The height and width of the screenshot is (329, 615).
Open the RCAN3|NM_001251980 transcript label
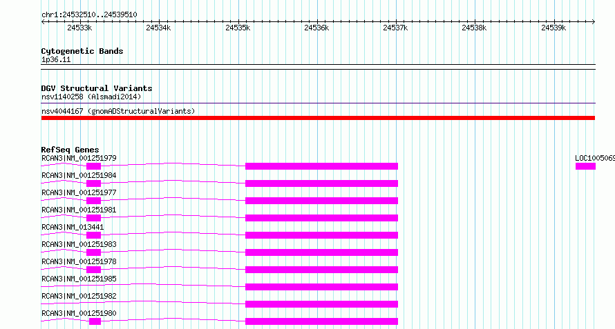pos(79,313)
